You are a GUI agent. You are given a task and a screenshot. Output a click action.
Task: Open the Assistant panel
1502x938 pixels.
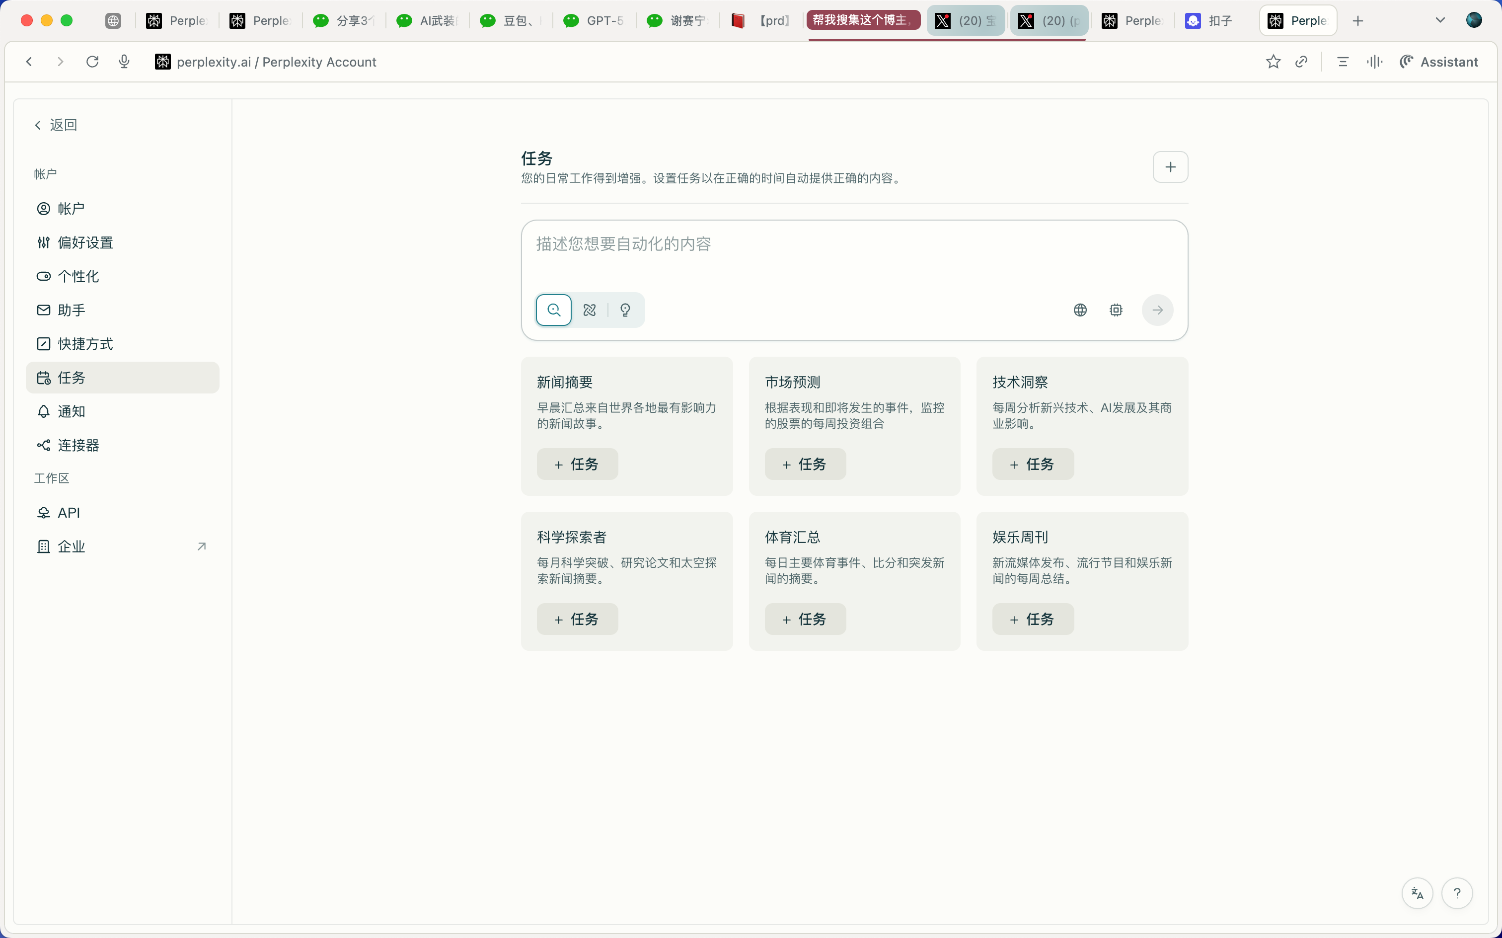point(1439,62)
